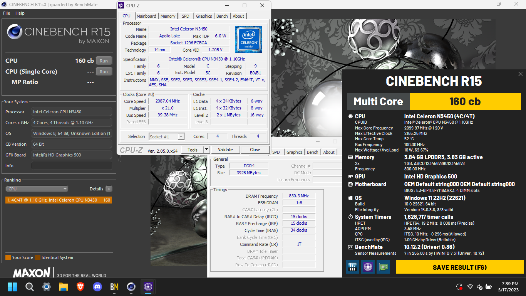526x296 pixels.
Task: Click the Cinebench R15 sphere logo
Action: tap(14, 32)
